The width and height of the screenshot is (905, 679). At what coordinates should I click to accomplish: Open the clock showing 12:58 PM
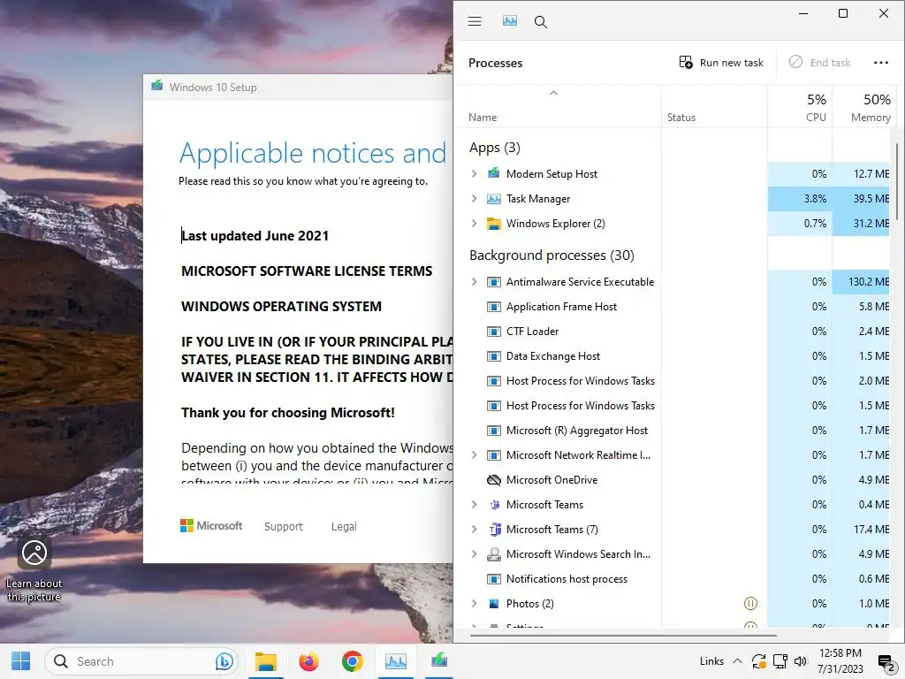(840, 661)
